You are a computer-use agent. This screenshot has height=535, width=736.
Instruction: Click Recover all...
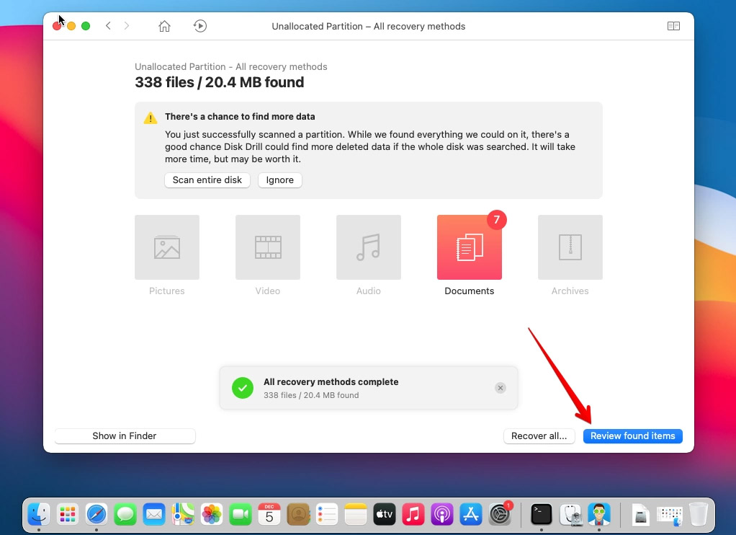point(539,435)
